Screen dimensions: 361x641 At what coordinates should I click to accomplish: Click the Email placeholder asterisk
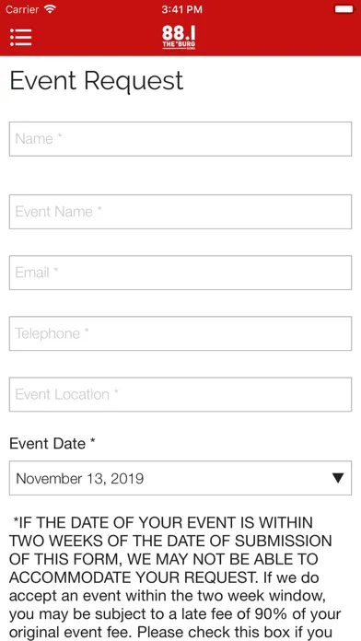tap(56, 270)
